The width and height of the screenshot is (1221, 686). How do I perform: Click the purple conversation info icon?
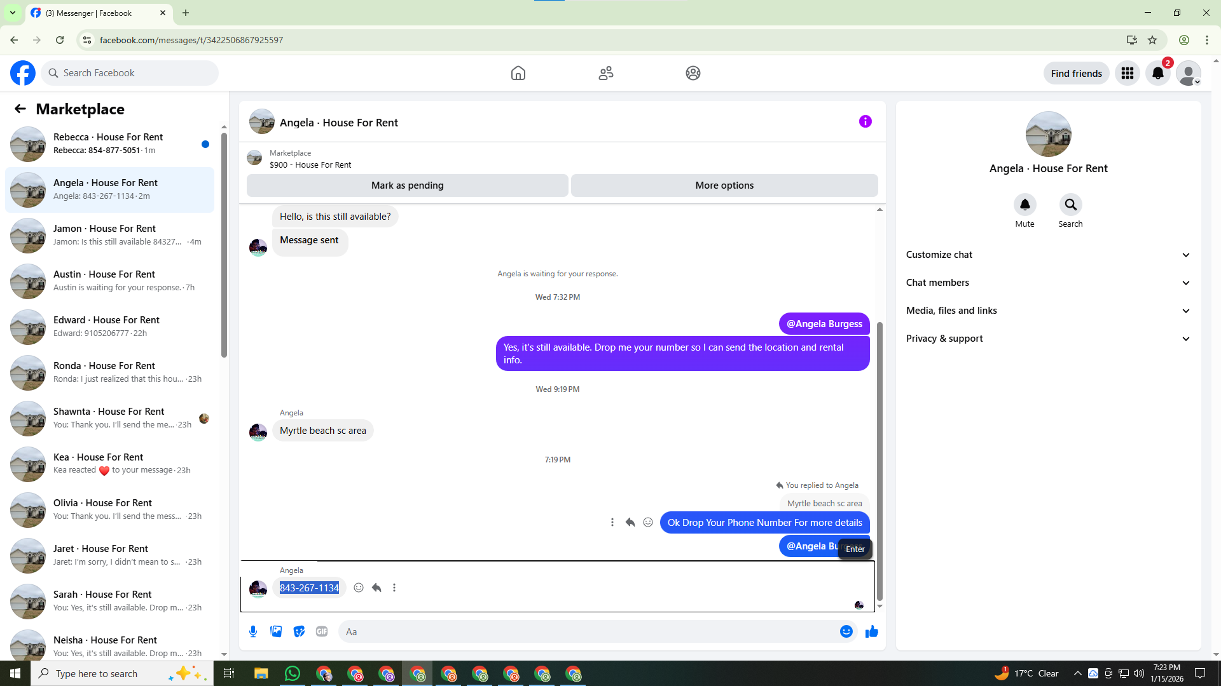click(x=865, y=121)
